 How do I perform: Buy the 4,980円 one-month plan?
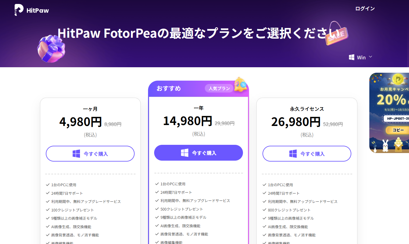[x=90, y=154]
